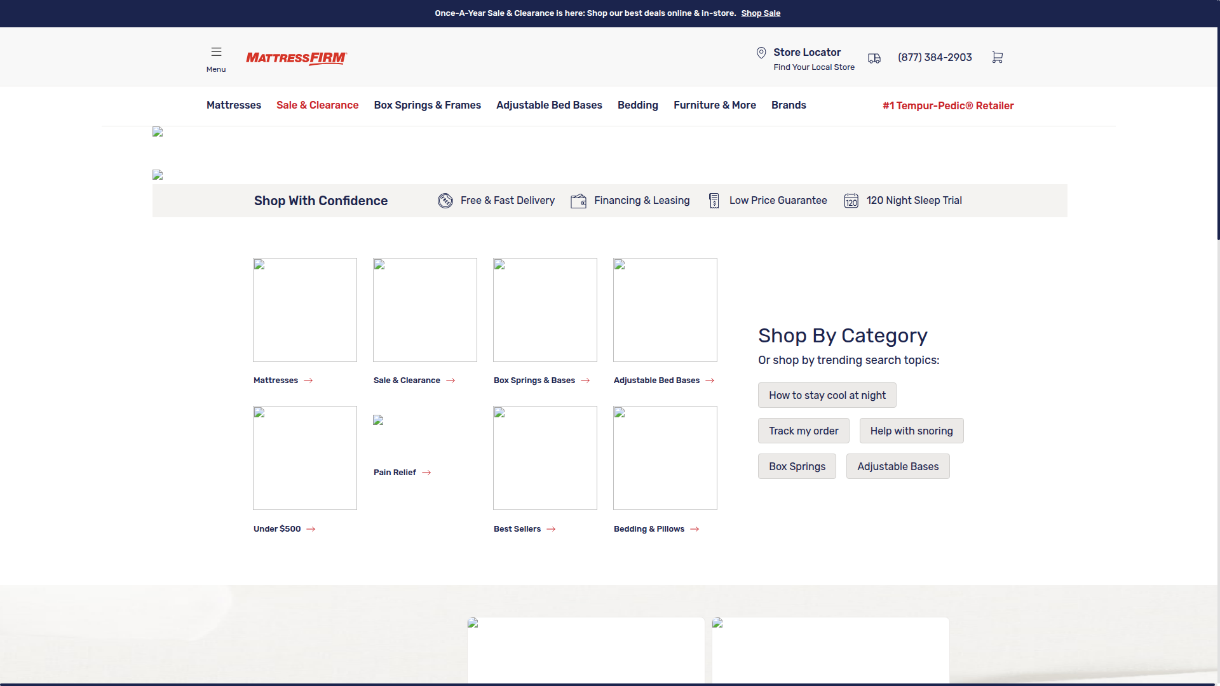Image resolution: width=1220 pixels, height=686 pixels.
Task: Click the shopping cart icon
Action: point(997,57)
